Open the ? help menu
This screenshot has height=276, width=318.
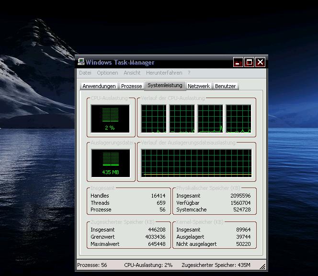[x=189, y=73]
